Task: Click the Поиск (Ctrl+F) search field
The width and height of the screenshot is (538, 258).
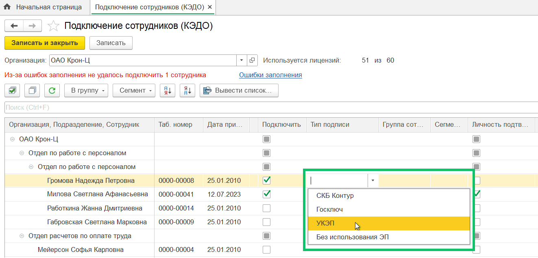Action: click(x=271, y=108)
